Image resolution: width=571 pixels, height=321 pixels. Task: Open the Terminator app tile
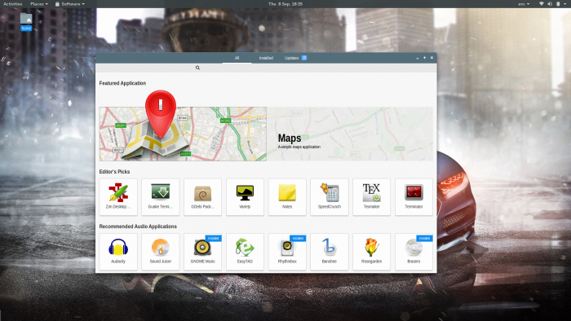tap(414, 196)
